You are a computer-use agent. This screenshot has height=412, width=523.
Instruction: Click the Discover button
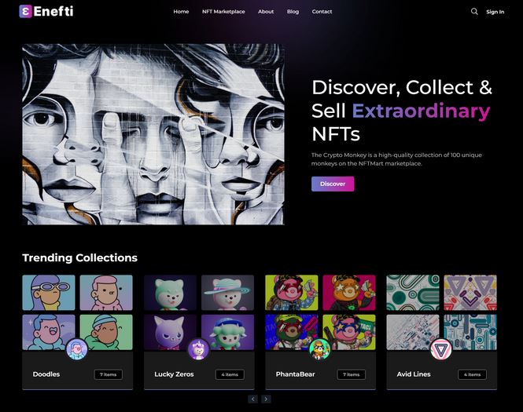click(333, 184)
